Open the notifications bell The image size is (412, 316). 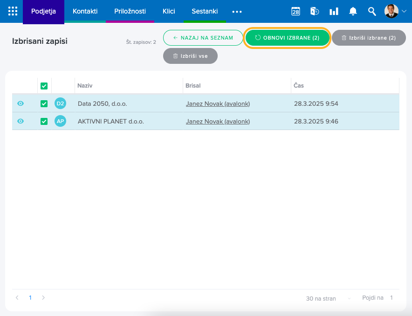point(353,12)
